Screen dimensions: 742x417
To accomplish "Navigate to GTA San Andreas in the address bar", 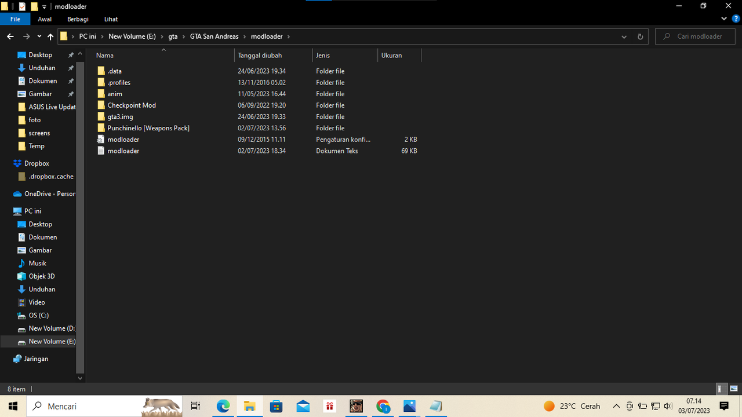I will point(214,36).
